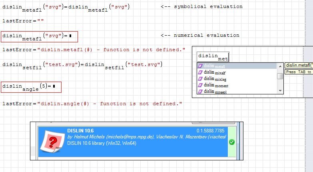Choose dislin moment in the suggestion list

pos(216,85)
